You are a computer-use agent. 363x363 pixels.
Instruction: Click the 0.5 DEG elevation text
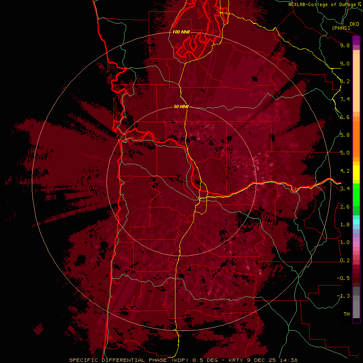click(x=206, y=360)
